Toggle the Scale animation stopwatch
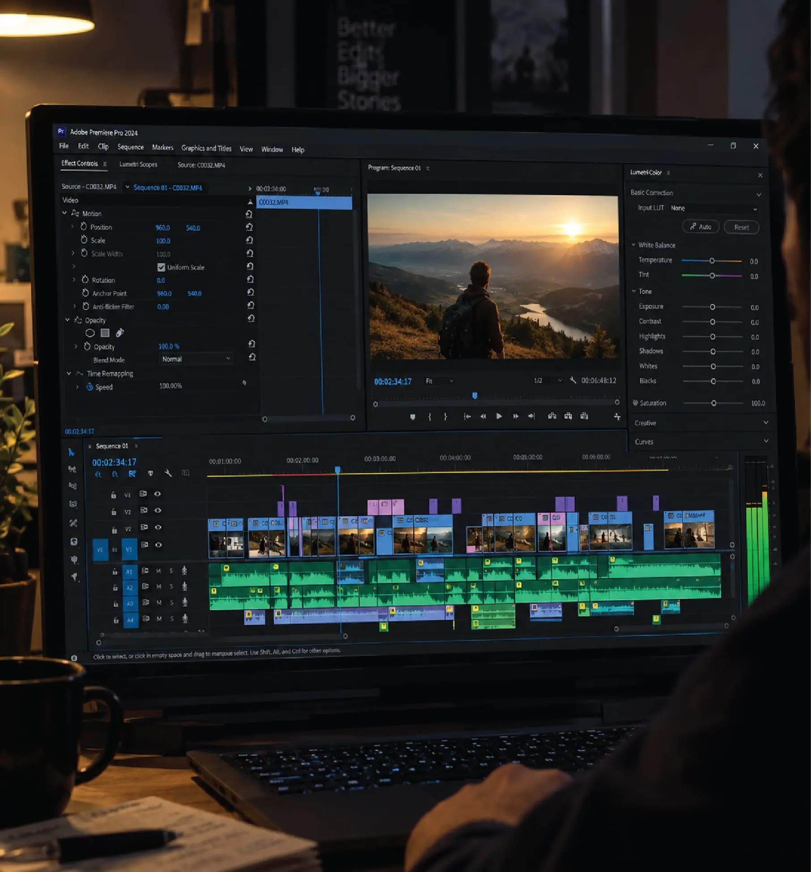This screenshot has width=811, height=872. click(x=84, y=240)
